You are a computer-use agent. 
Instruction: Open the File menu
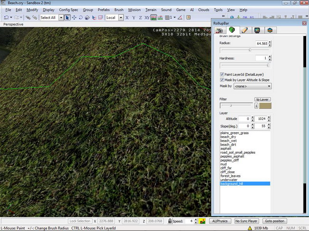tap(8, 10)
